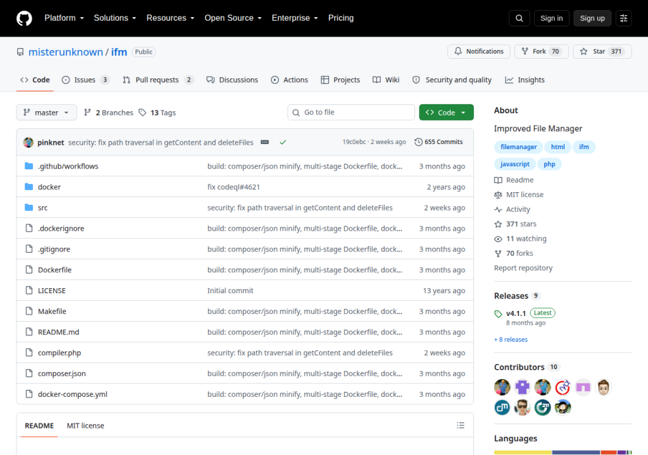Screen dimensions: 648x455
Task: Open the green Code dropdown button
Action: point(446,112)
